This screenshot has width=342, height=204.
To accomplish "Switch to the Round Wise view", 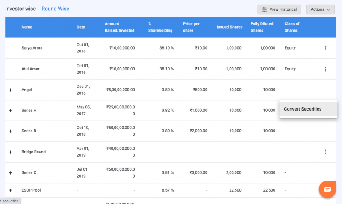I will (x=56, y=9).
